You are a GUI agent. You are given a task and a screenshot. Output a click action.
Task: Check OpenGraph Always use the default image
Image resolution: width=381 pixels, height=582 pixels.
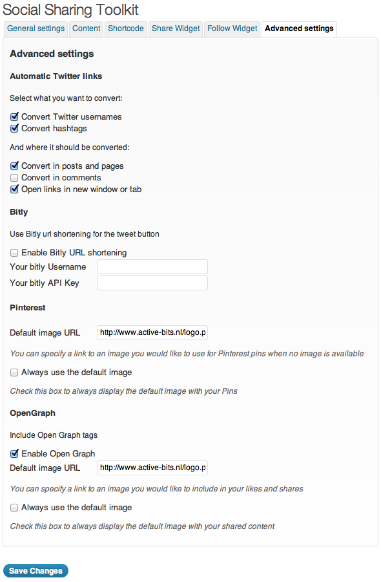[14, 508]
